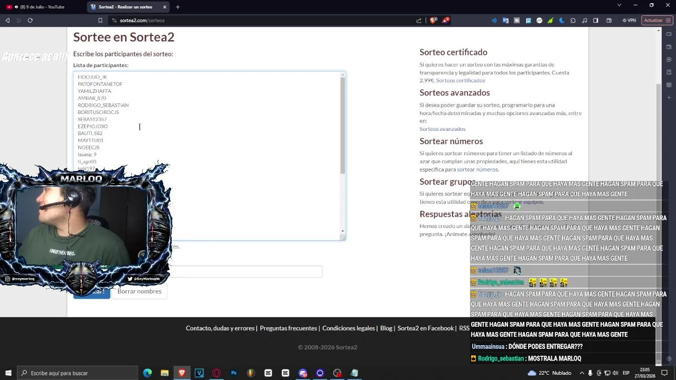
Task: Open File Explorer from the taskbar
Action: [x=165, y=373]
